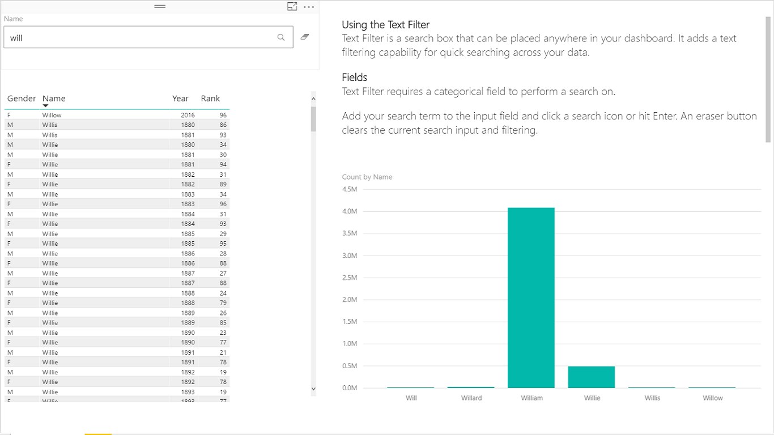Image resolution: width=774 pixels, height=435 pixels.
Task: Click the eraser icon to clear search
Action: point(305,37)
